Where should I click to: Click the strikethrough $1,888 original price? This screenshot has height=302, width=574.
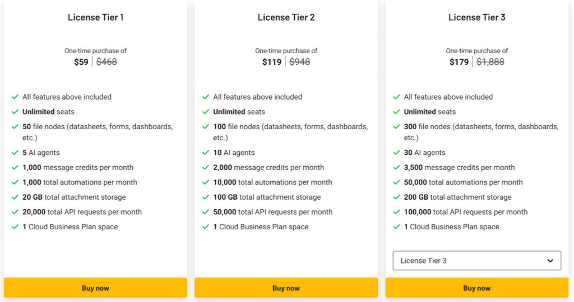pyautogui.click(x=490, y=62)
